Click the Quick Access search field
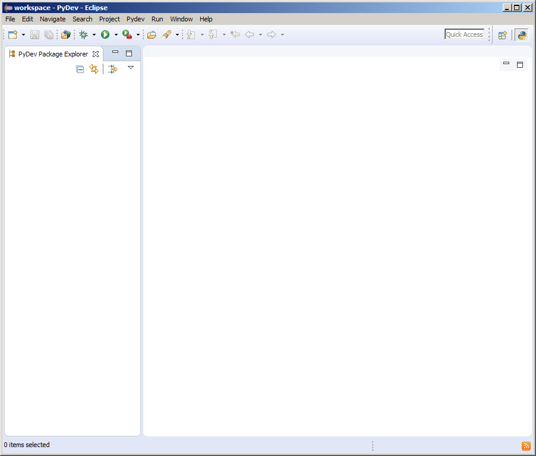 pyautogui.click(x=464, y=34)
